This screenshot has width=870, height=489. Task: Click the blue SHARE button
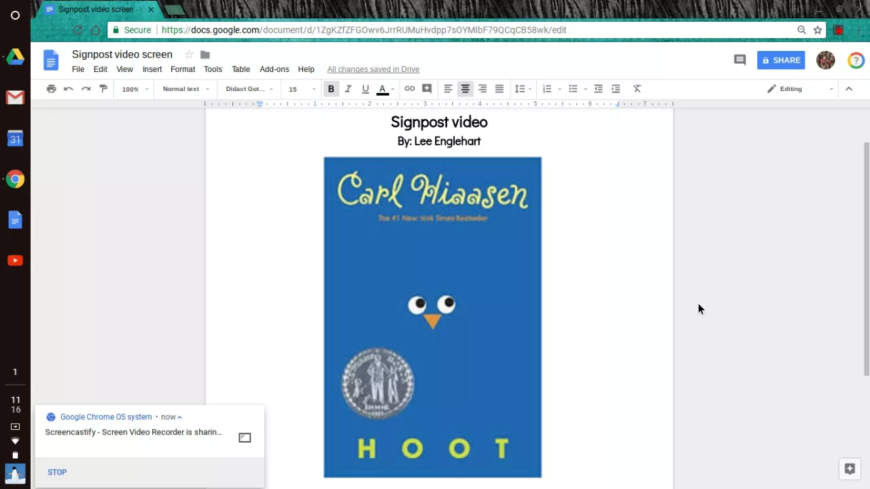point(781,60)
